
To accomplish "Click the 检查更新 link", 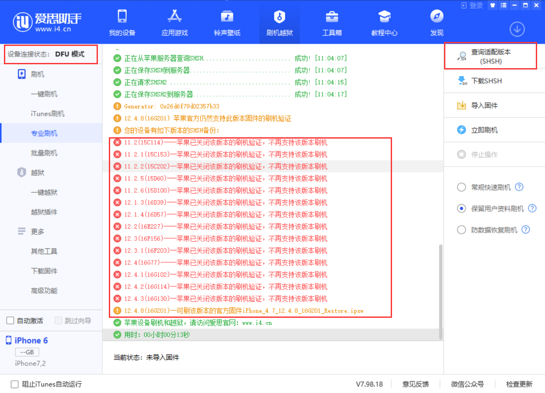I will tap(519, 384).
